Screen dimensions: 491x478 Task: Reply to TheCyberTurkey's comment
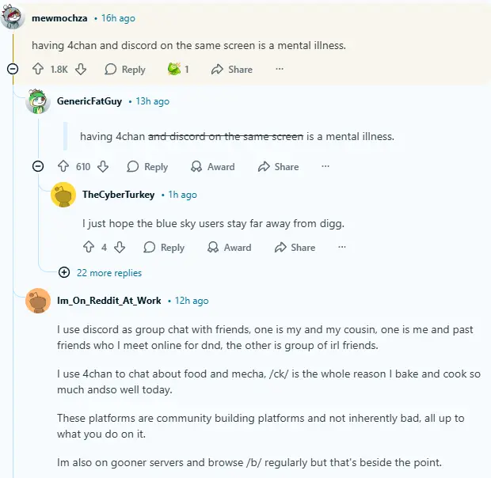[164, 248]
